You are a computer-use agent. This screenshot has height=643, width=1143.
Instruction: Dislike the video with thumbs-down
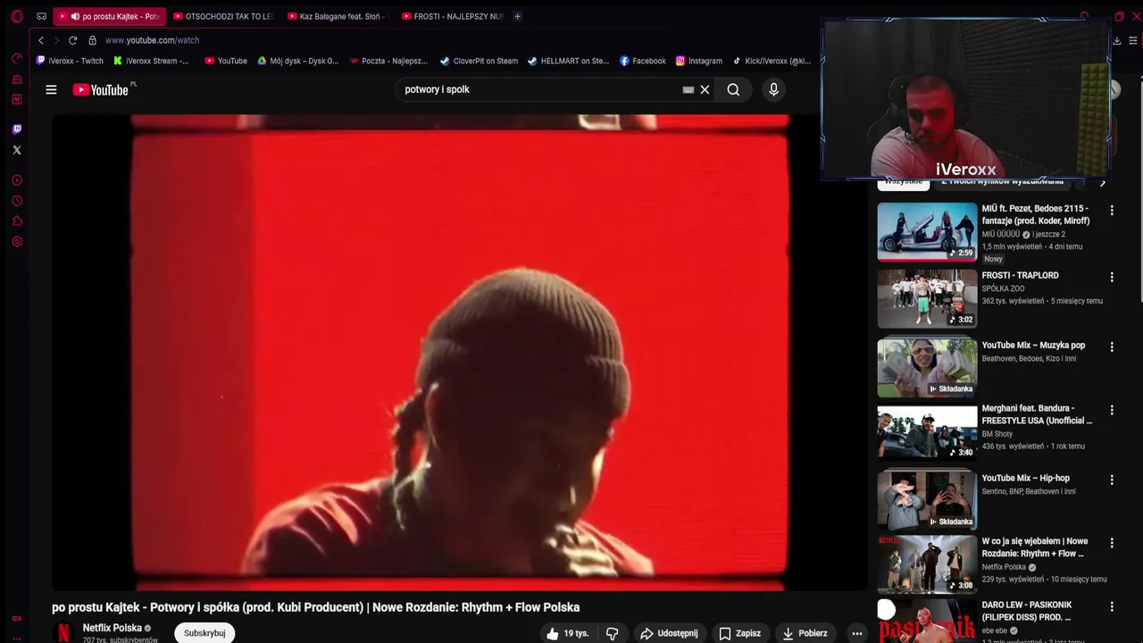click(612, 633)
